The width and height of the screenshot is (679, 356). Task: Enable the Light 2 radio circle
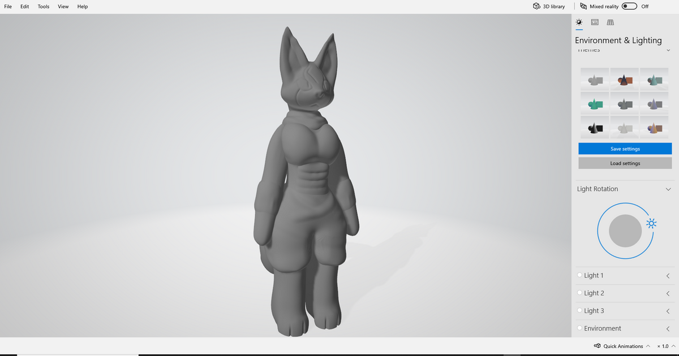coord(579,293)
